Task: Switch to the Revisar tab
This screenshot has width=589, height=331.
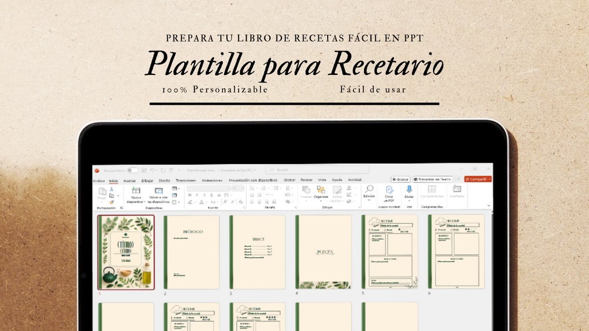Action: point(307,180)
